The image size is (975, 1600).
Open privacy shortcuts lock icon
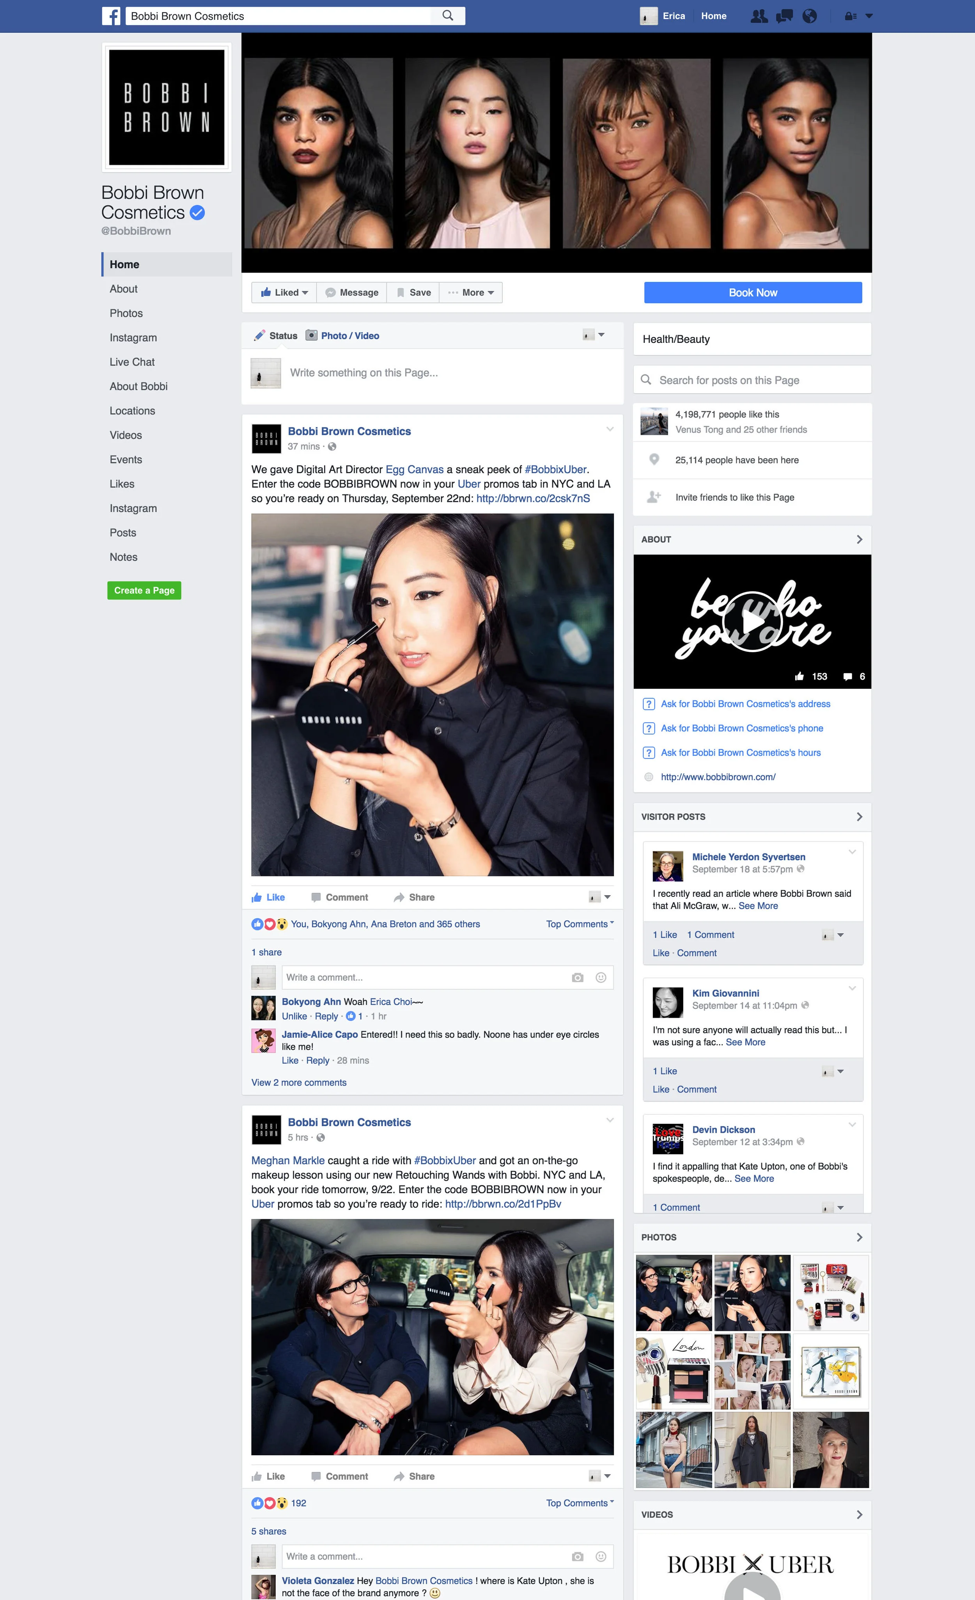pyautogui.click(x=850, y=16)
